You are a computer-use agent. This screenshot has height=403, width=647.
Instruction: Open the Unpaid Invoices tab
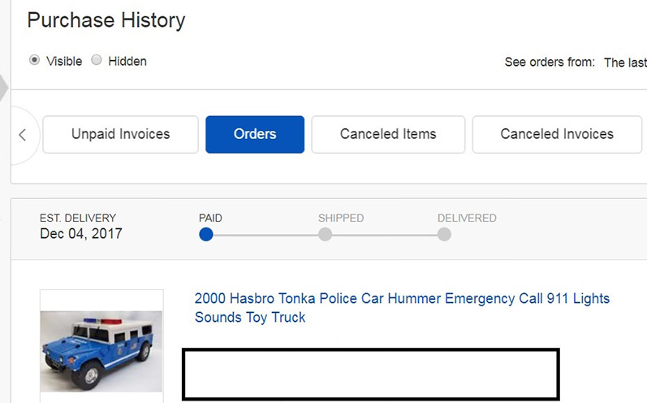(x=120, y=135)
